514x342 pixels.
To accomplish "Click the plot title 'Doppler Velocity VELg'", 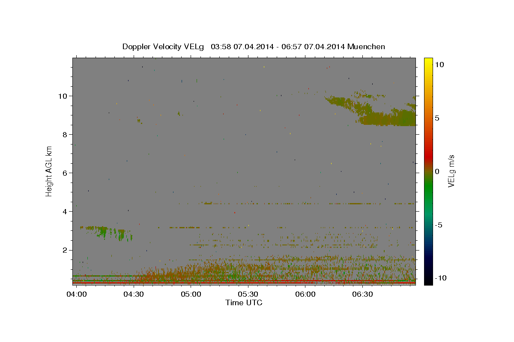I will [163, 47].
